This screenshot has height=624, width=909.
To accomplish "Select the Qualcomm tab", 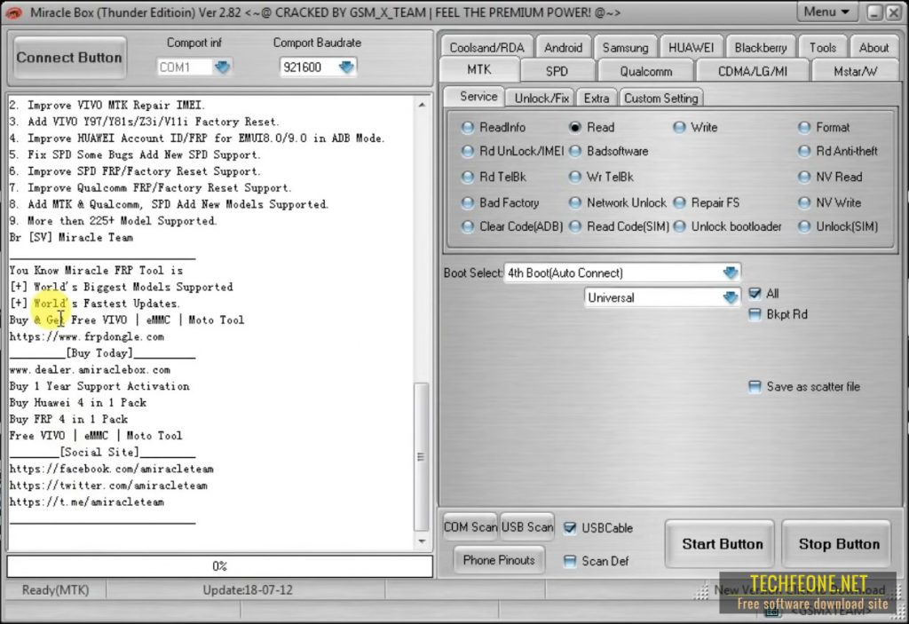I will (x=646, y=71).
